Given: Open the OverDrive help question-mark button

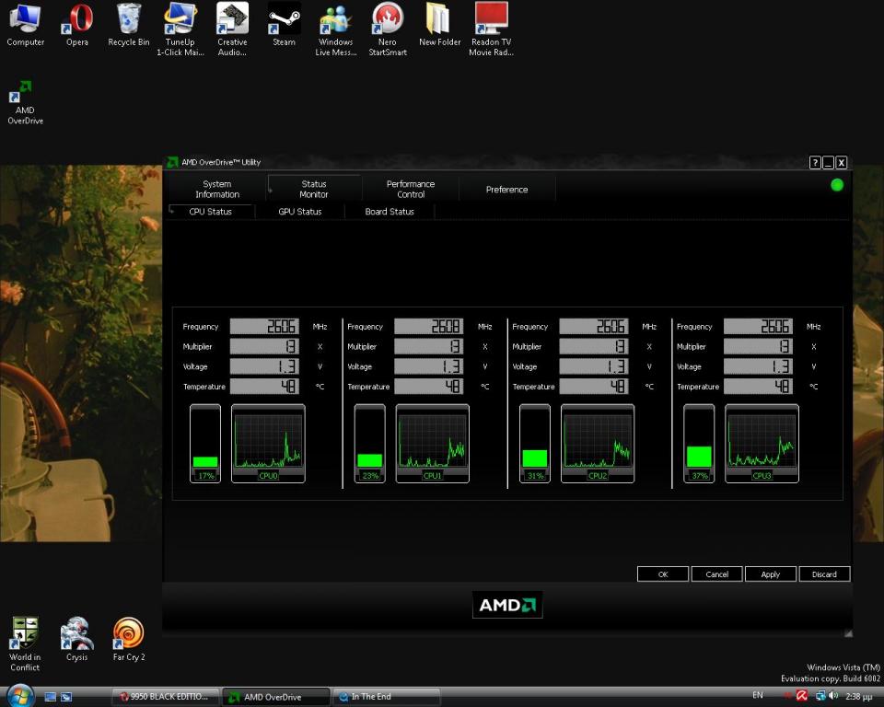Looking at the screenshot, I should (x=815, y=163).
